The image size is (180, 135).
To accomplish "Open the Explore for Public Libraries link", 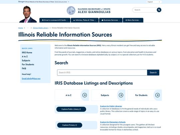I will pyautogui.click(x=111, y=106).
